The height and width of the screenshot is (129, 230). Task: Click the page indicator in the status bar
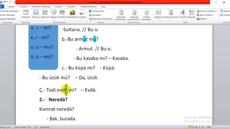[x=6, y=127]
